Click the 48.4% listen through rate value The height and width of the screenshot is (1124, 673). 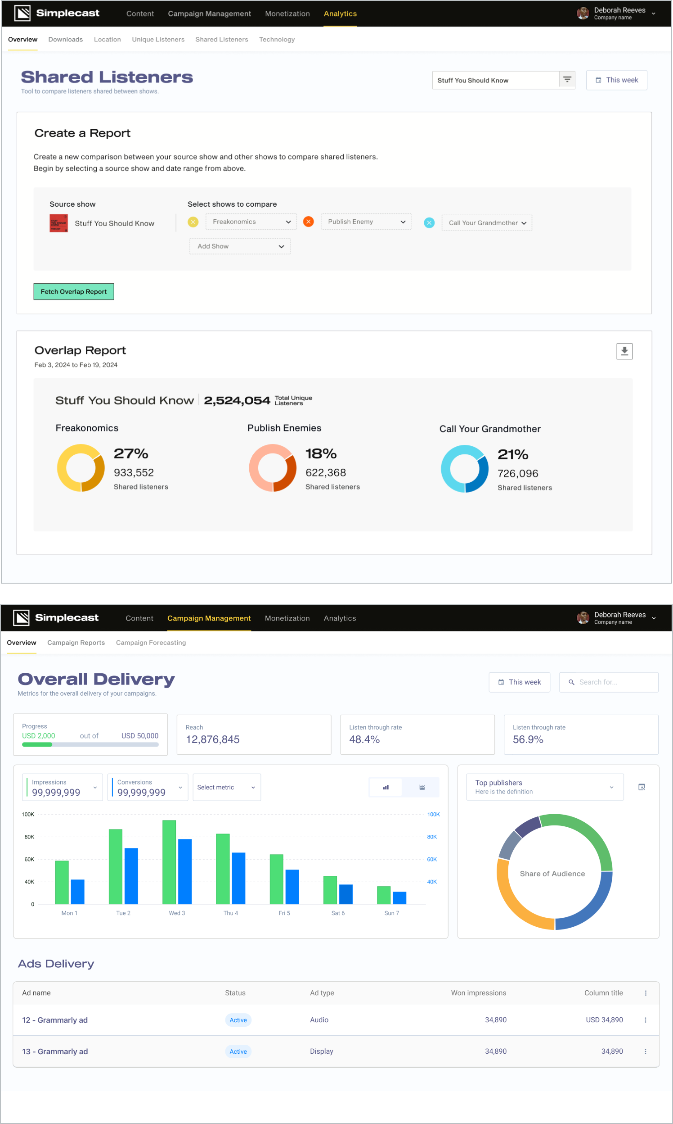click(x=364, y=739)
